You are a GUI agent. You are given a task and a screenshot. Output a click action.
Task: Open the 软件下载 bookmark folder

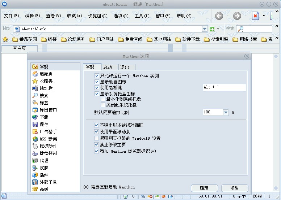(188, 39)
